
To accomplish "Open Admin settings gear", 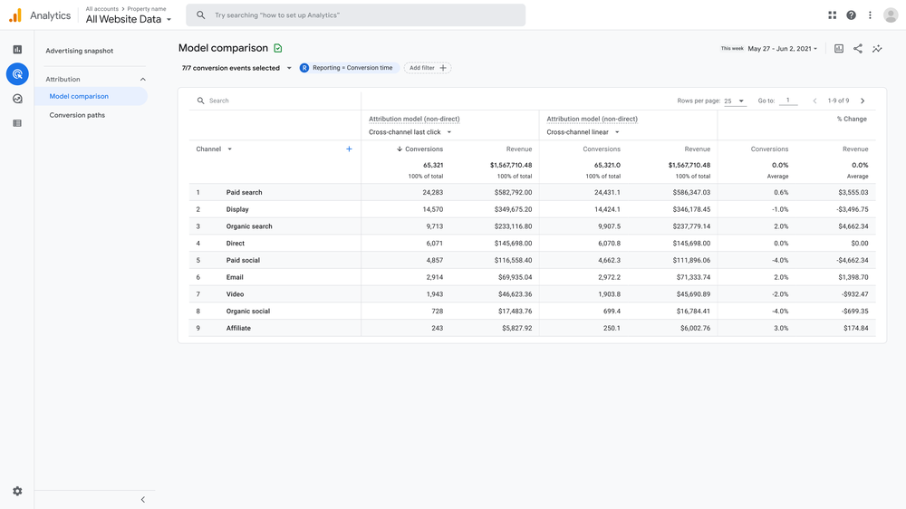I will tap(17, 491).
